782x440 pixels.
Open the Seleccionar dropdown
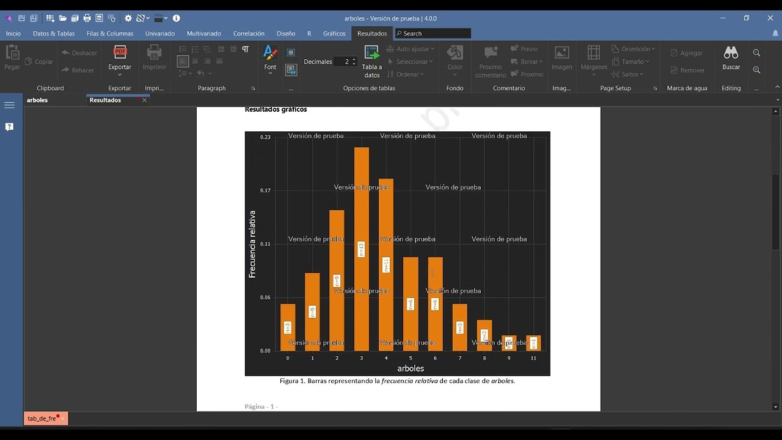[x=411, y=62]
